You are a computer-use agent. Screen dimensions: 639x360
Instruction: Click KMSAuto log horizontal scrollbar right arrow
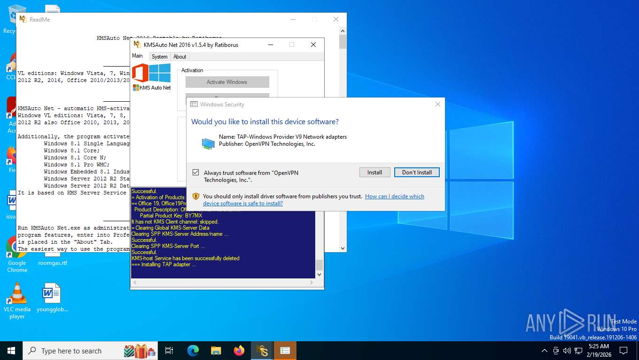[x=311, y=283]
